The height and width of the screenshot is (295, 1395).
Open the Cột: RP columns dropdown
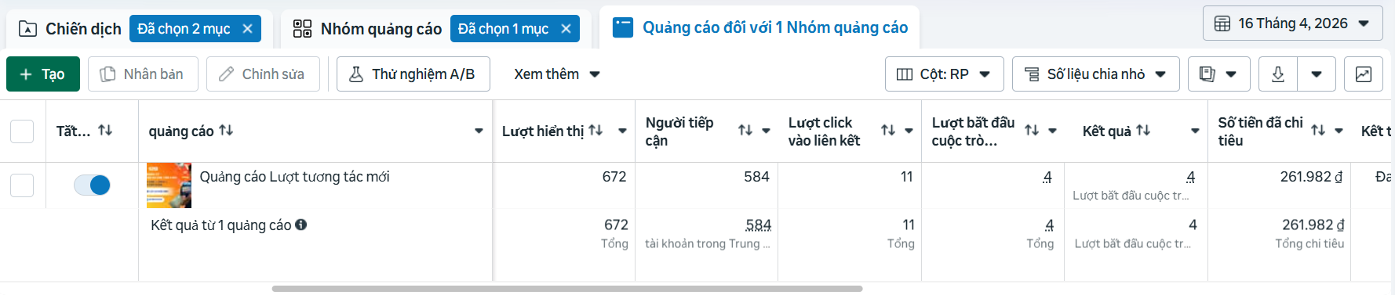[x=945, y=74]
